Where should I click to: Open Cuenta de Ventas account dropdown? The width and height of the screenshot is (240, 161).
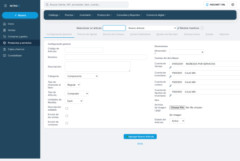point(205,64)
